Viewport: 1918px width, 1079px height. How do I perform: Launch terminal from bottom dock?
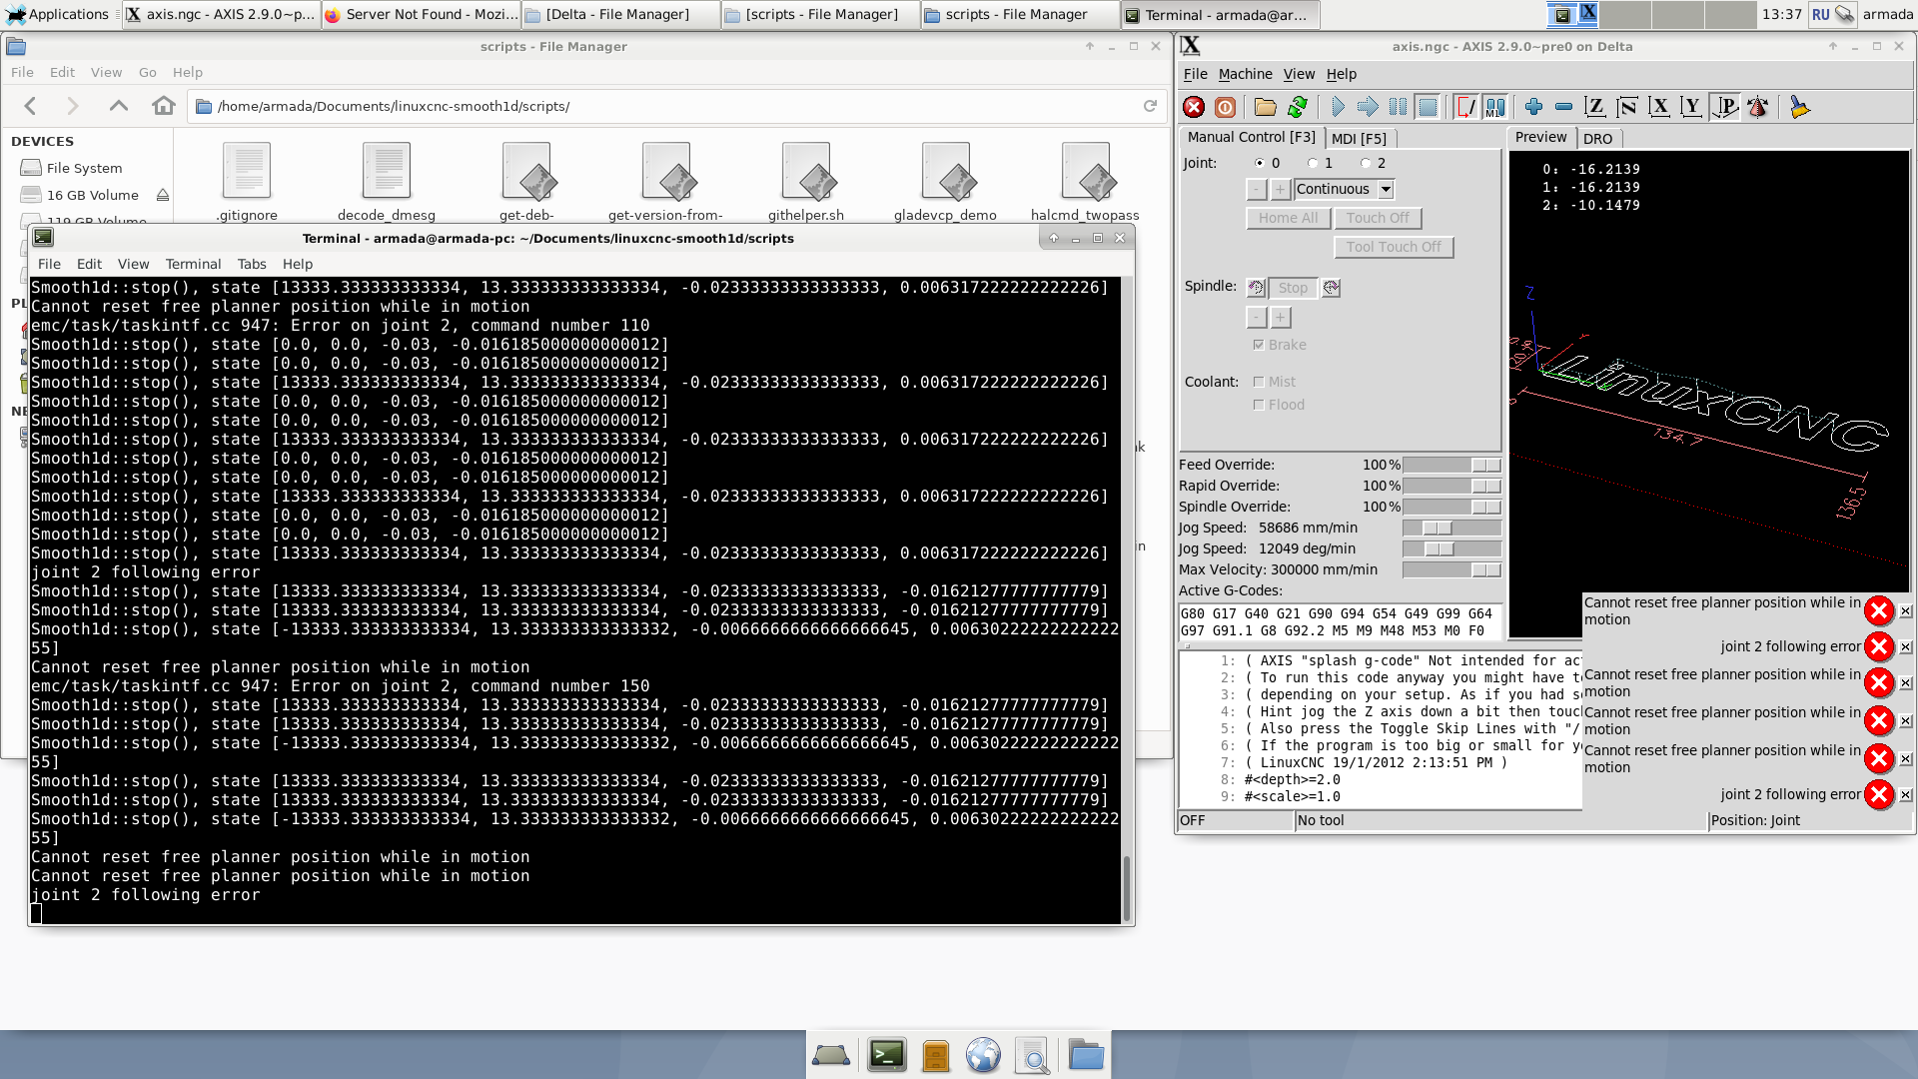point(886,1055)
